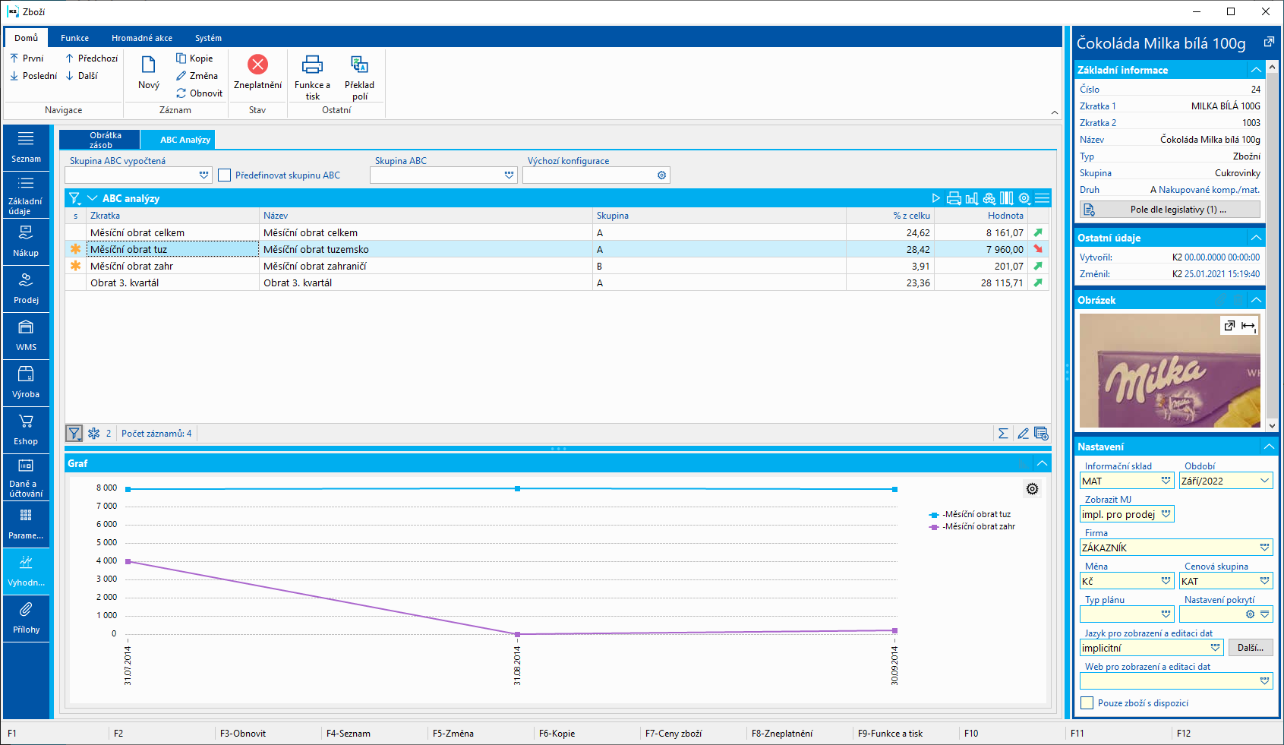Click the sum icon below the table
The height and width of the screenshot is (745, 1284).
coord(1003,434)
